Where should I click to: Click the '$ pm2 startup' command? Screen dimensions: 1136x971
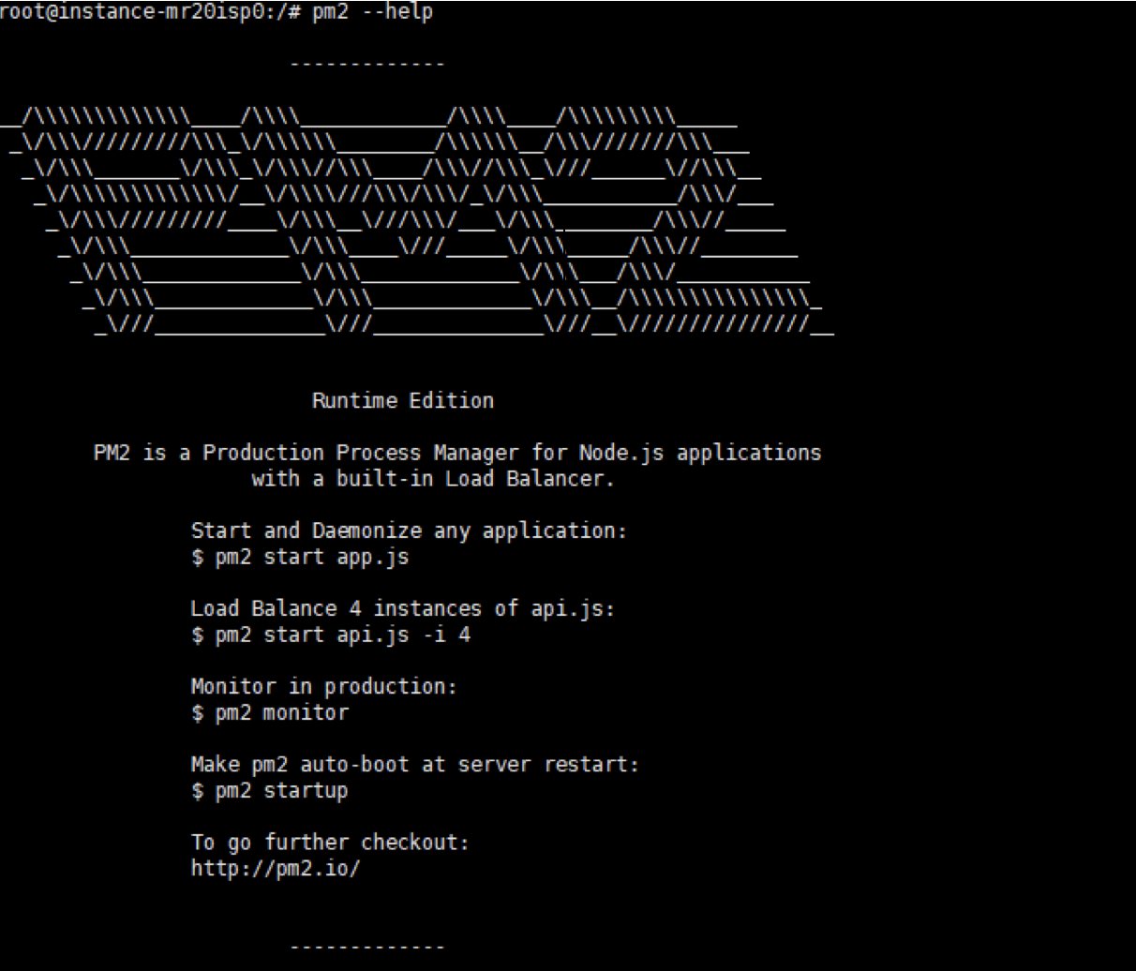[x=270, y=790]
